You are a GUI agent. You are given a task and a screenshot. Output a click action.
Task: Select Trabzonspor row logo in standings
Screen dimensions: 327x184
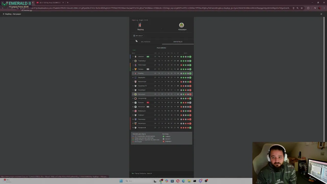[135, 65]
